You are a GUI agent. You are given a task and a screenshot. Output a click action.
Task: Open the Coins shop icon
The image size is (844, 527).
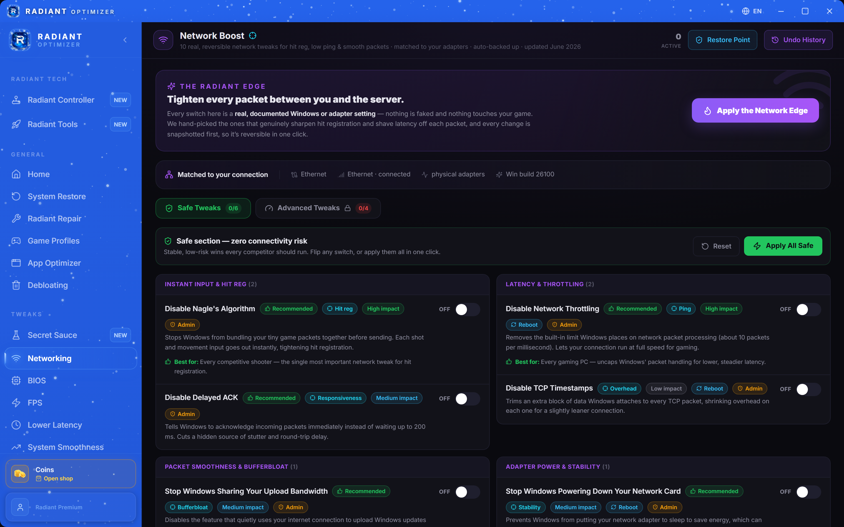20,474
